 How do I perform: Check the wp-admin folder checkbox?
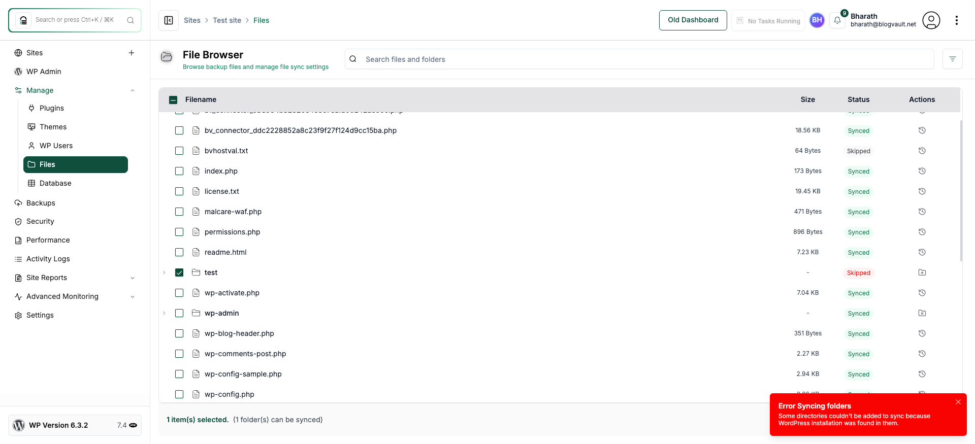[179, 313]
